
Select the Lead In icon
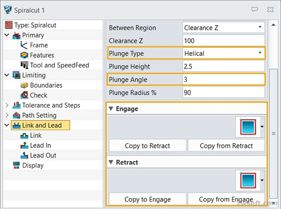pos(24,145)
